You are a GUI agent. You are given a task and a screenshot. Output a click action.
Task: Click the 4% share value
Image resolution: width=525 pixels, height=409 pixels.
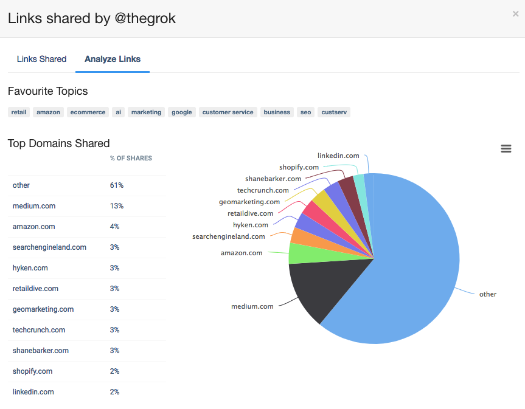coord(114,227)
